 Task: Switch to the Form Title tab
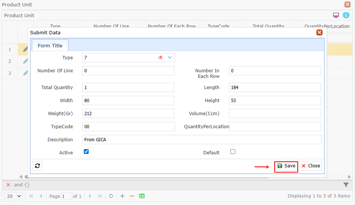50,45
